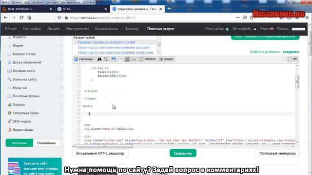
Task: Expand the SEO-модуль chevron
Action: click(x=61, y=121)
